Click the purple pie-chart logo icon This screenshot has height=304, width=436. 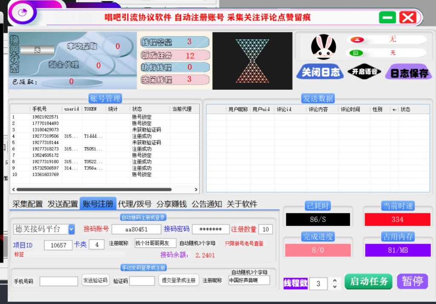coord(22,12)
